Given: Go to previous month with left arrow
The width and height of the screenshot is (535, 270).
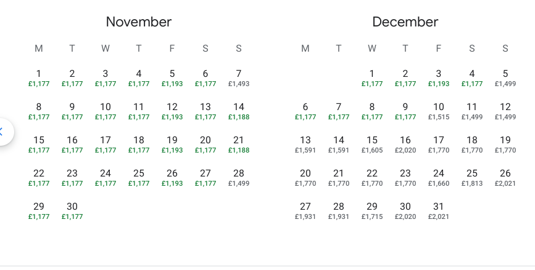Looking at the screenshot, I should (x=2, y=132).
